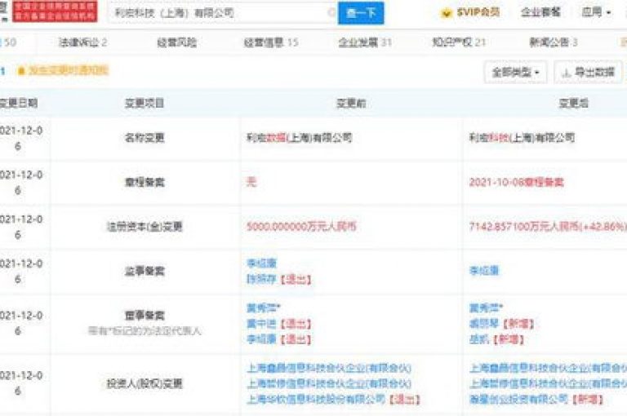The width and height of the screenshot is (627, 416).
Task: Clear the company search box with the X icon
Action: [331, 13]
